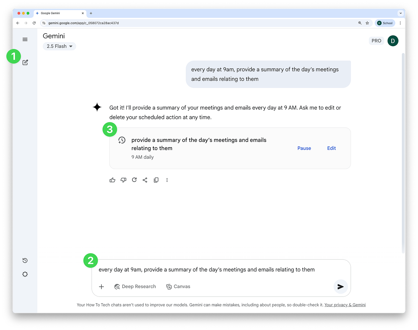Click the scheduled action title text
This screenshot has width=418, height=330.
tap(199, 144)
